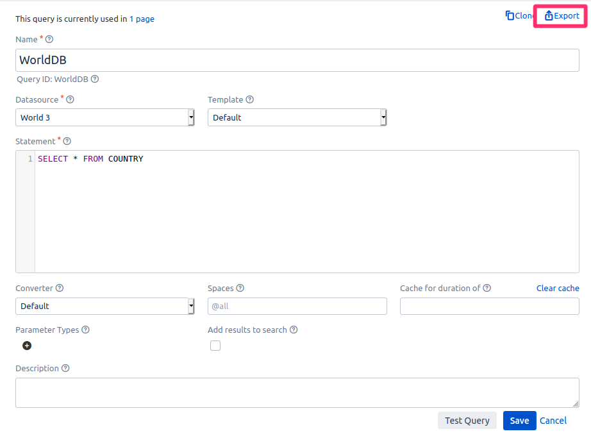Save the query

tap(519, 421)
